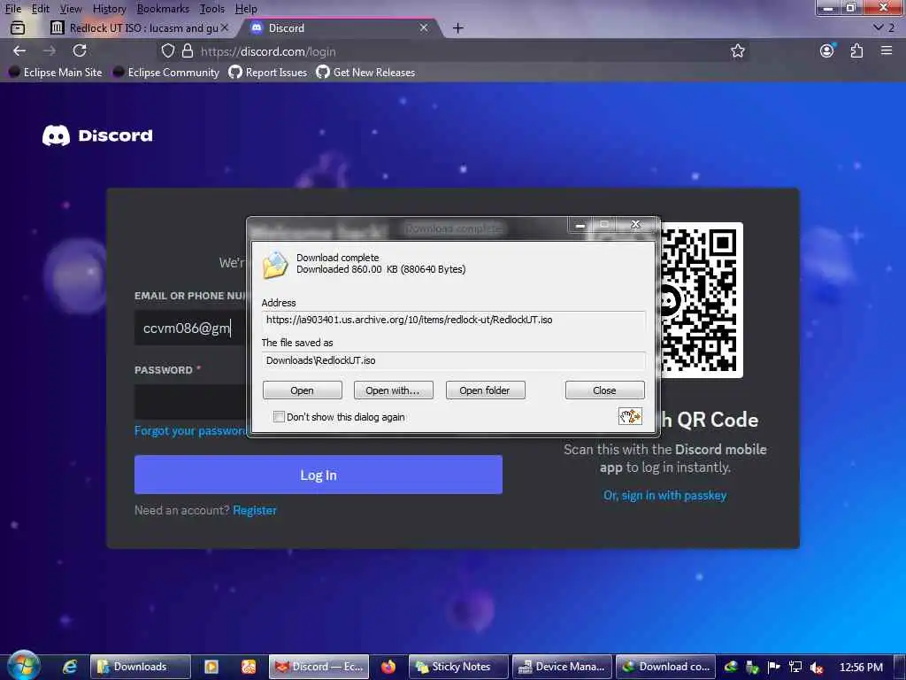The height and width of the screenshot is (680, 906).
Task: Click Or, sign in with passkey
Action: [664, 495]
